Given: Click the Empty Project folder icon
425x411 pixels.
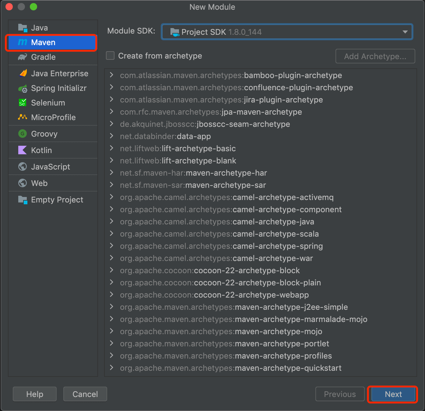Looking at the screenshot, I should pos(23,200).
